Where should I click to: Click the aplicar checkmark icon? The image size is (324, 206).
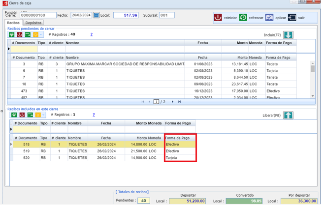[269, 18]
